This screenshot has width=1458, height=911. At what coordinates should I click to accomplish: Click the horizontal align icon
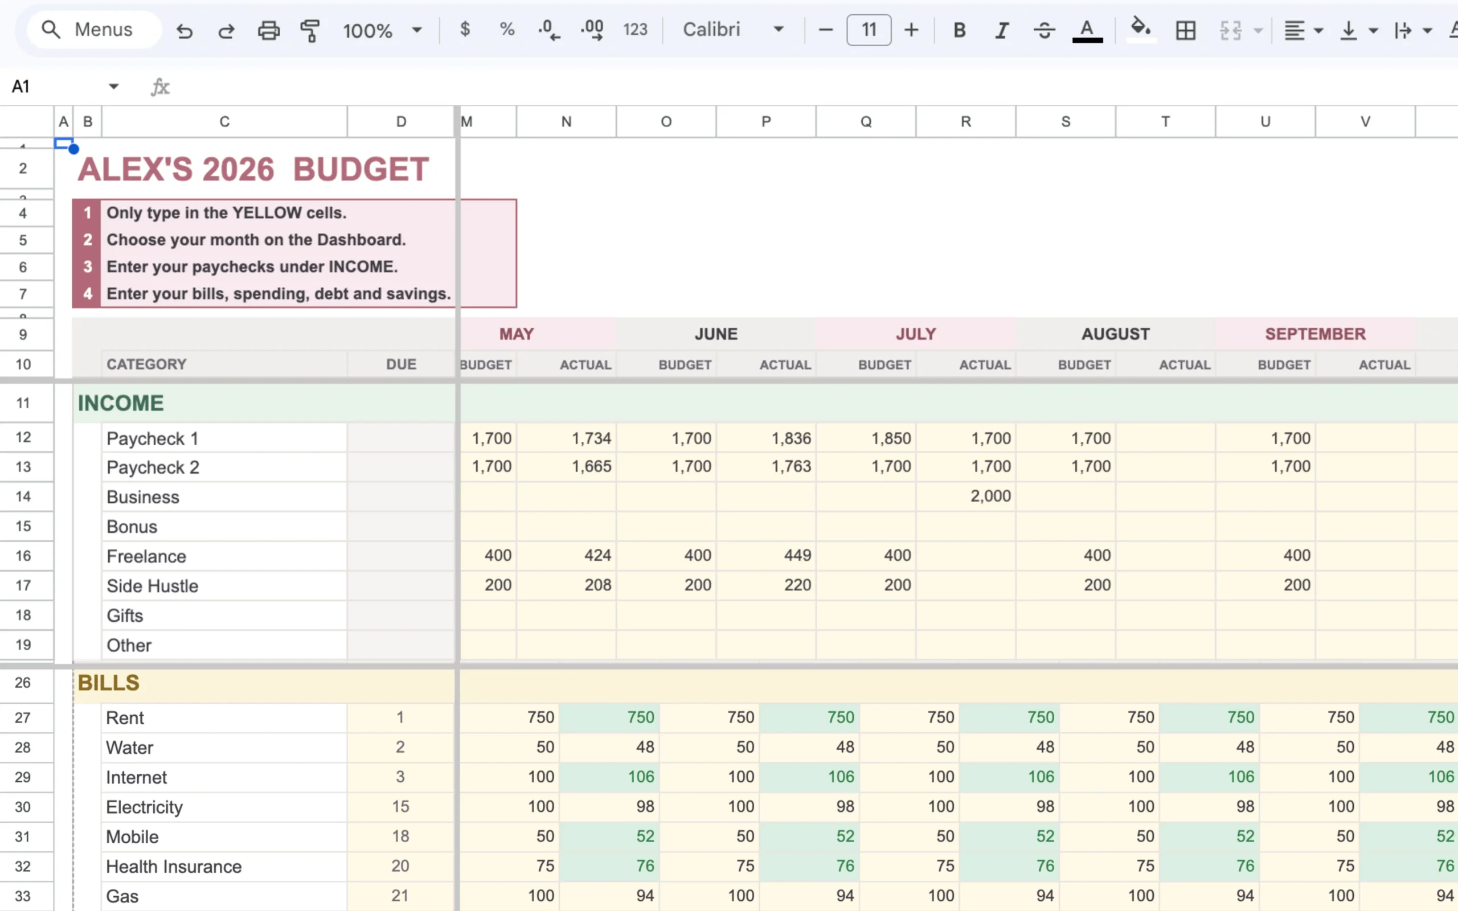[x=1294, y=30]
